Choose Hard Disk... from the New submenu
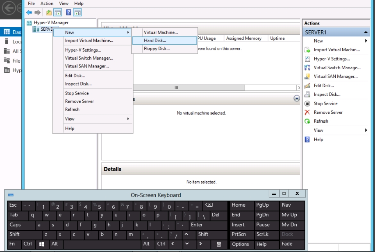The image size is (375, 252). pos(164,40)
